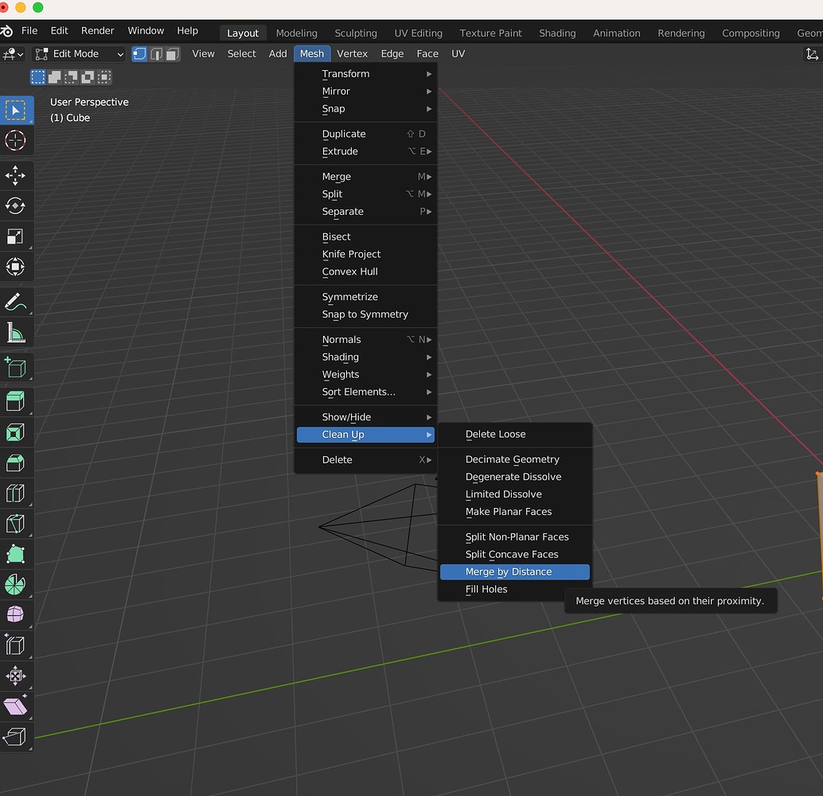Select the Rotate tool
The width and height of the screenshot is (823, 796).
(x=18, y=205)
